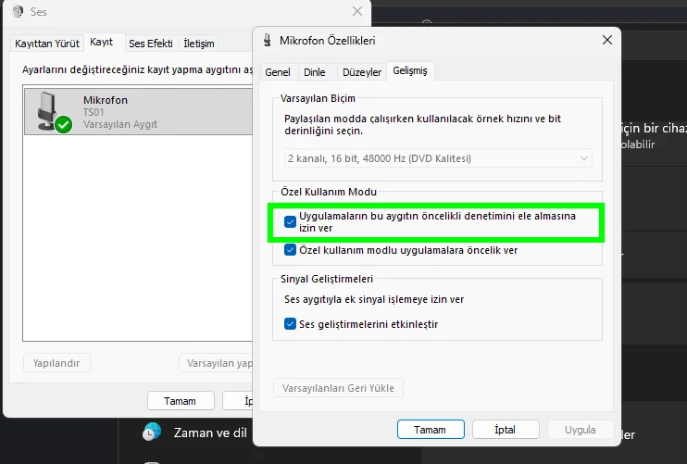Viewport: 687px width, 464px height.
Task: Open Zaman ve dil settings icon
Action: 152,433
